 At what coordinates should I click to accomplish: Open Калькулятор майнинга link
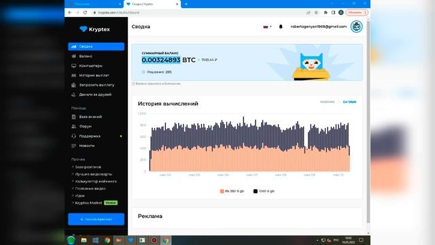click(x=94, y=182)
